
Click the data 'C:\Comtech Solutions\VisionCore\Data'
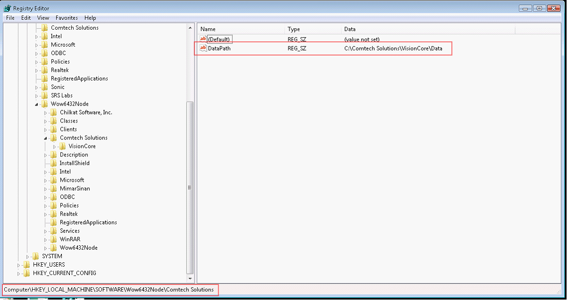(393, 48)
